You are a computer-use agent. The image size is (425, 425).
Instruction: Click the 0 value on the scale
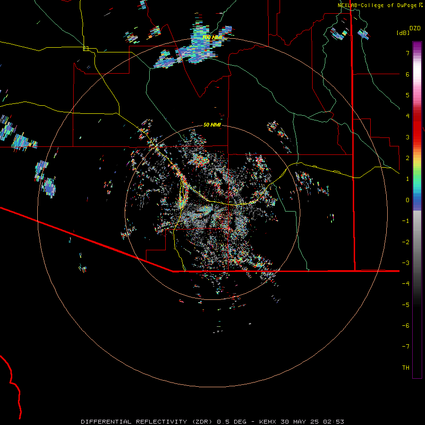point(408,200)
